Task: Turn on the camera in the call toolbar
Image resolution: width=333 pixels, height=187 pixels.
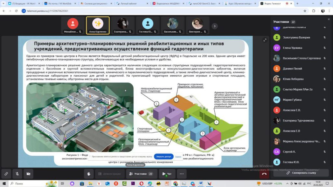Action: (x=28, y=174)
